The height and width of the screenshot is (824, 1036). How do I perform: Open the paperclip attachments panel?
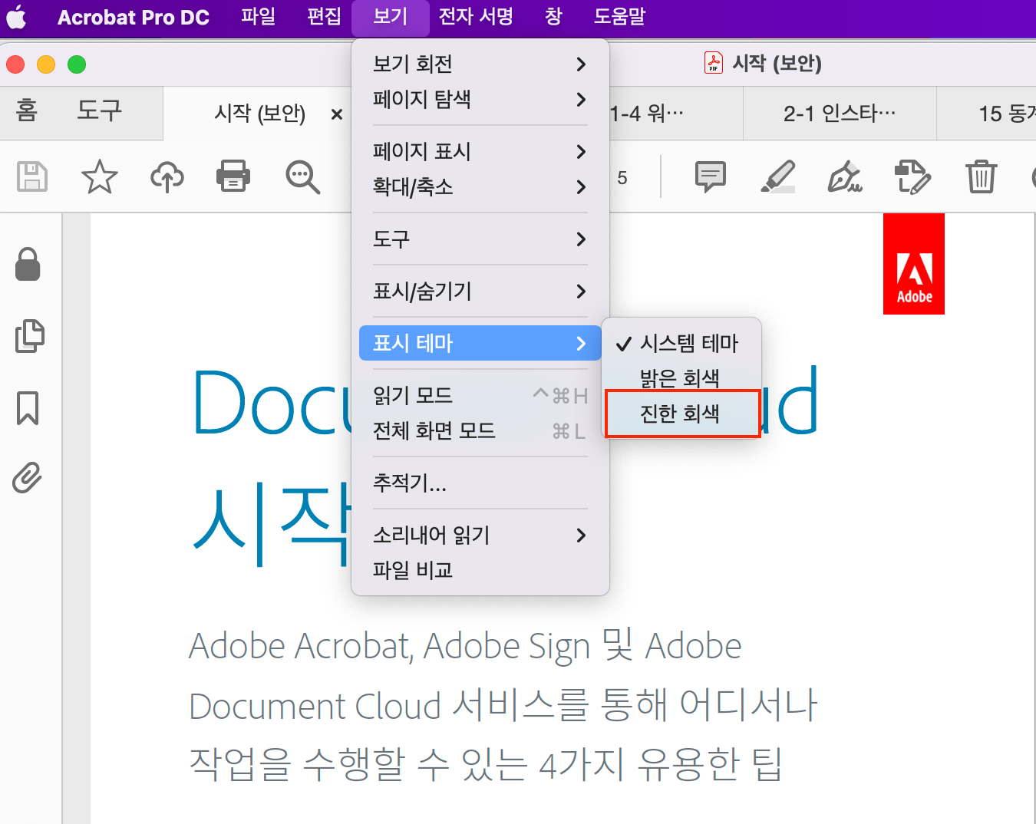pos(28,477)
